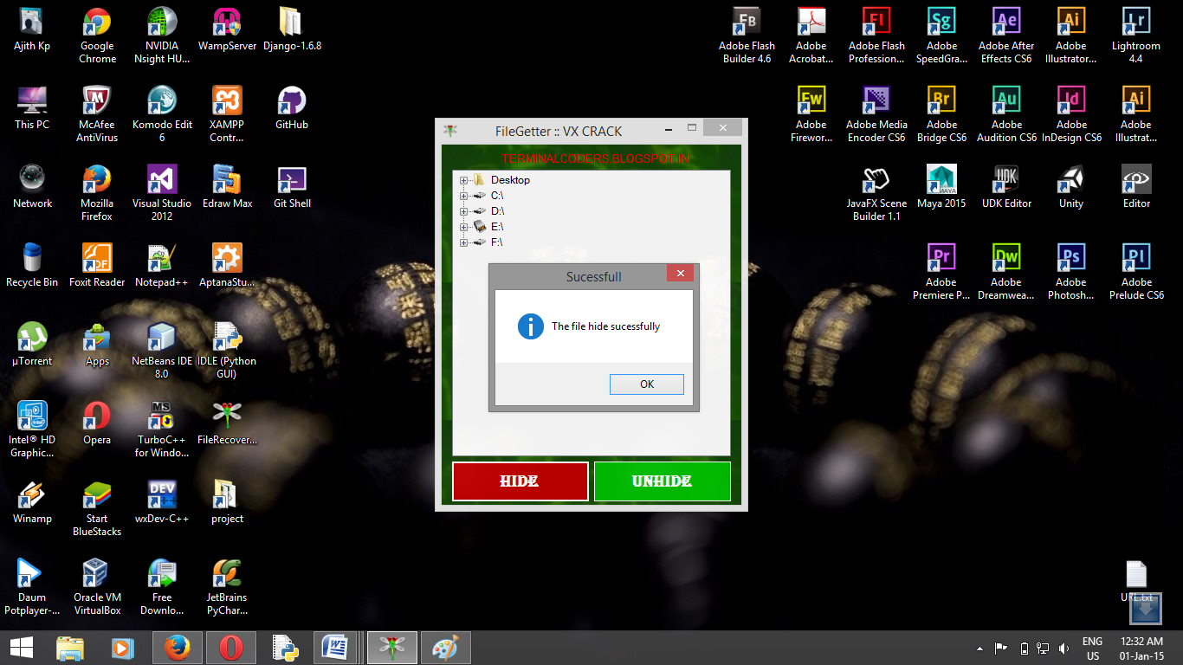Open GitHub desktop shortcut

pos(292,108)
